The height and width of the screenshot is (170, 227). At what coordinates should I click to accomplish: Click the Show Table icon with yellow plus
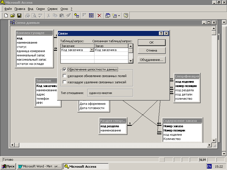click(76, 16)
